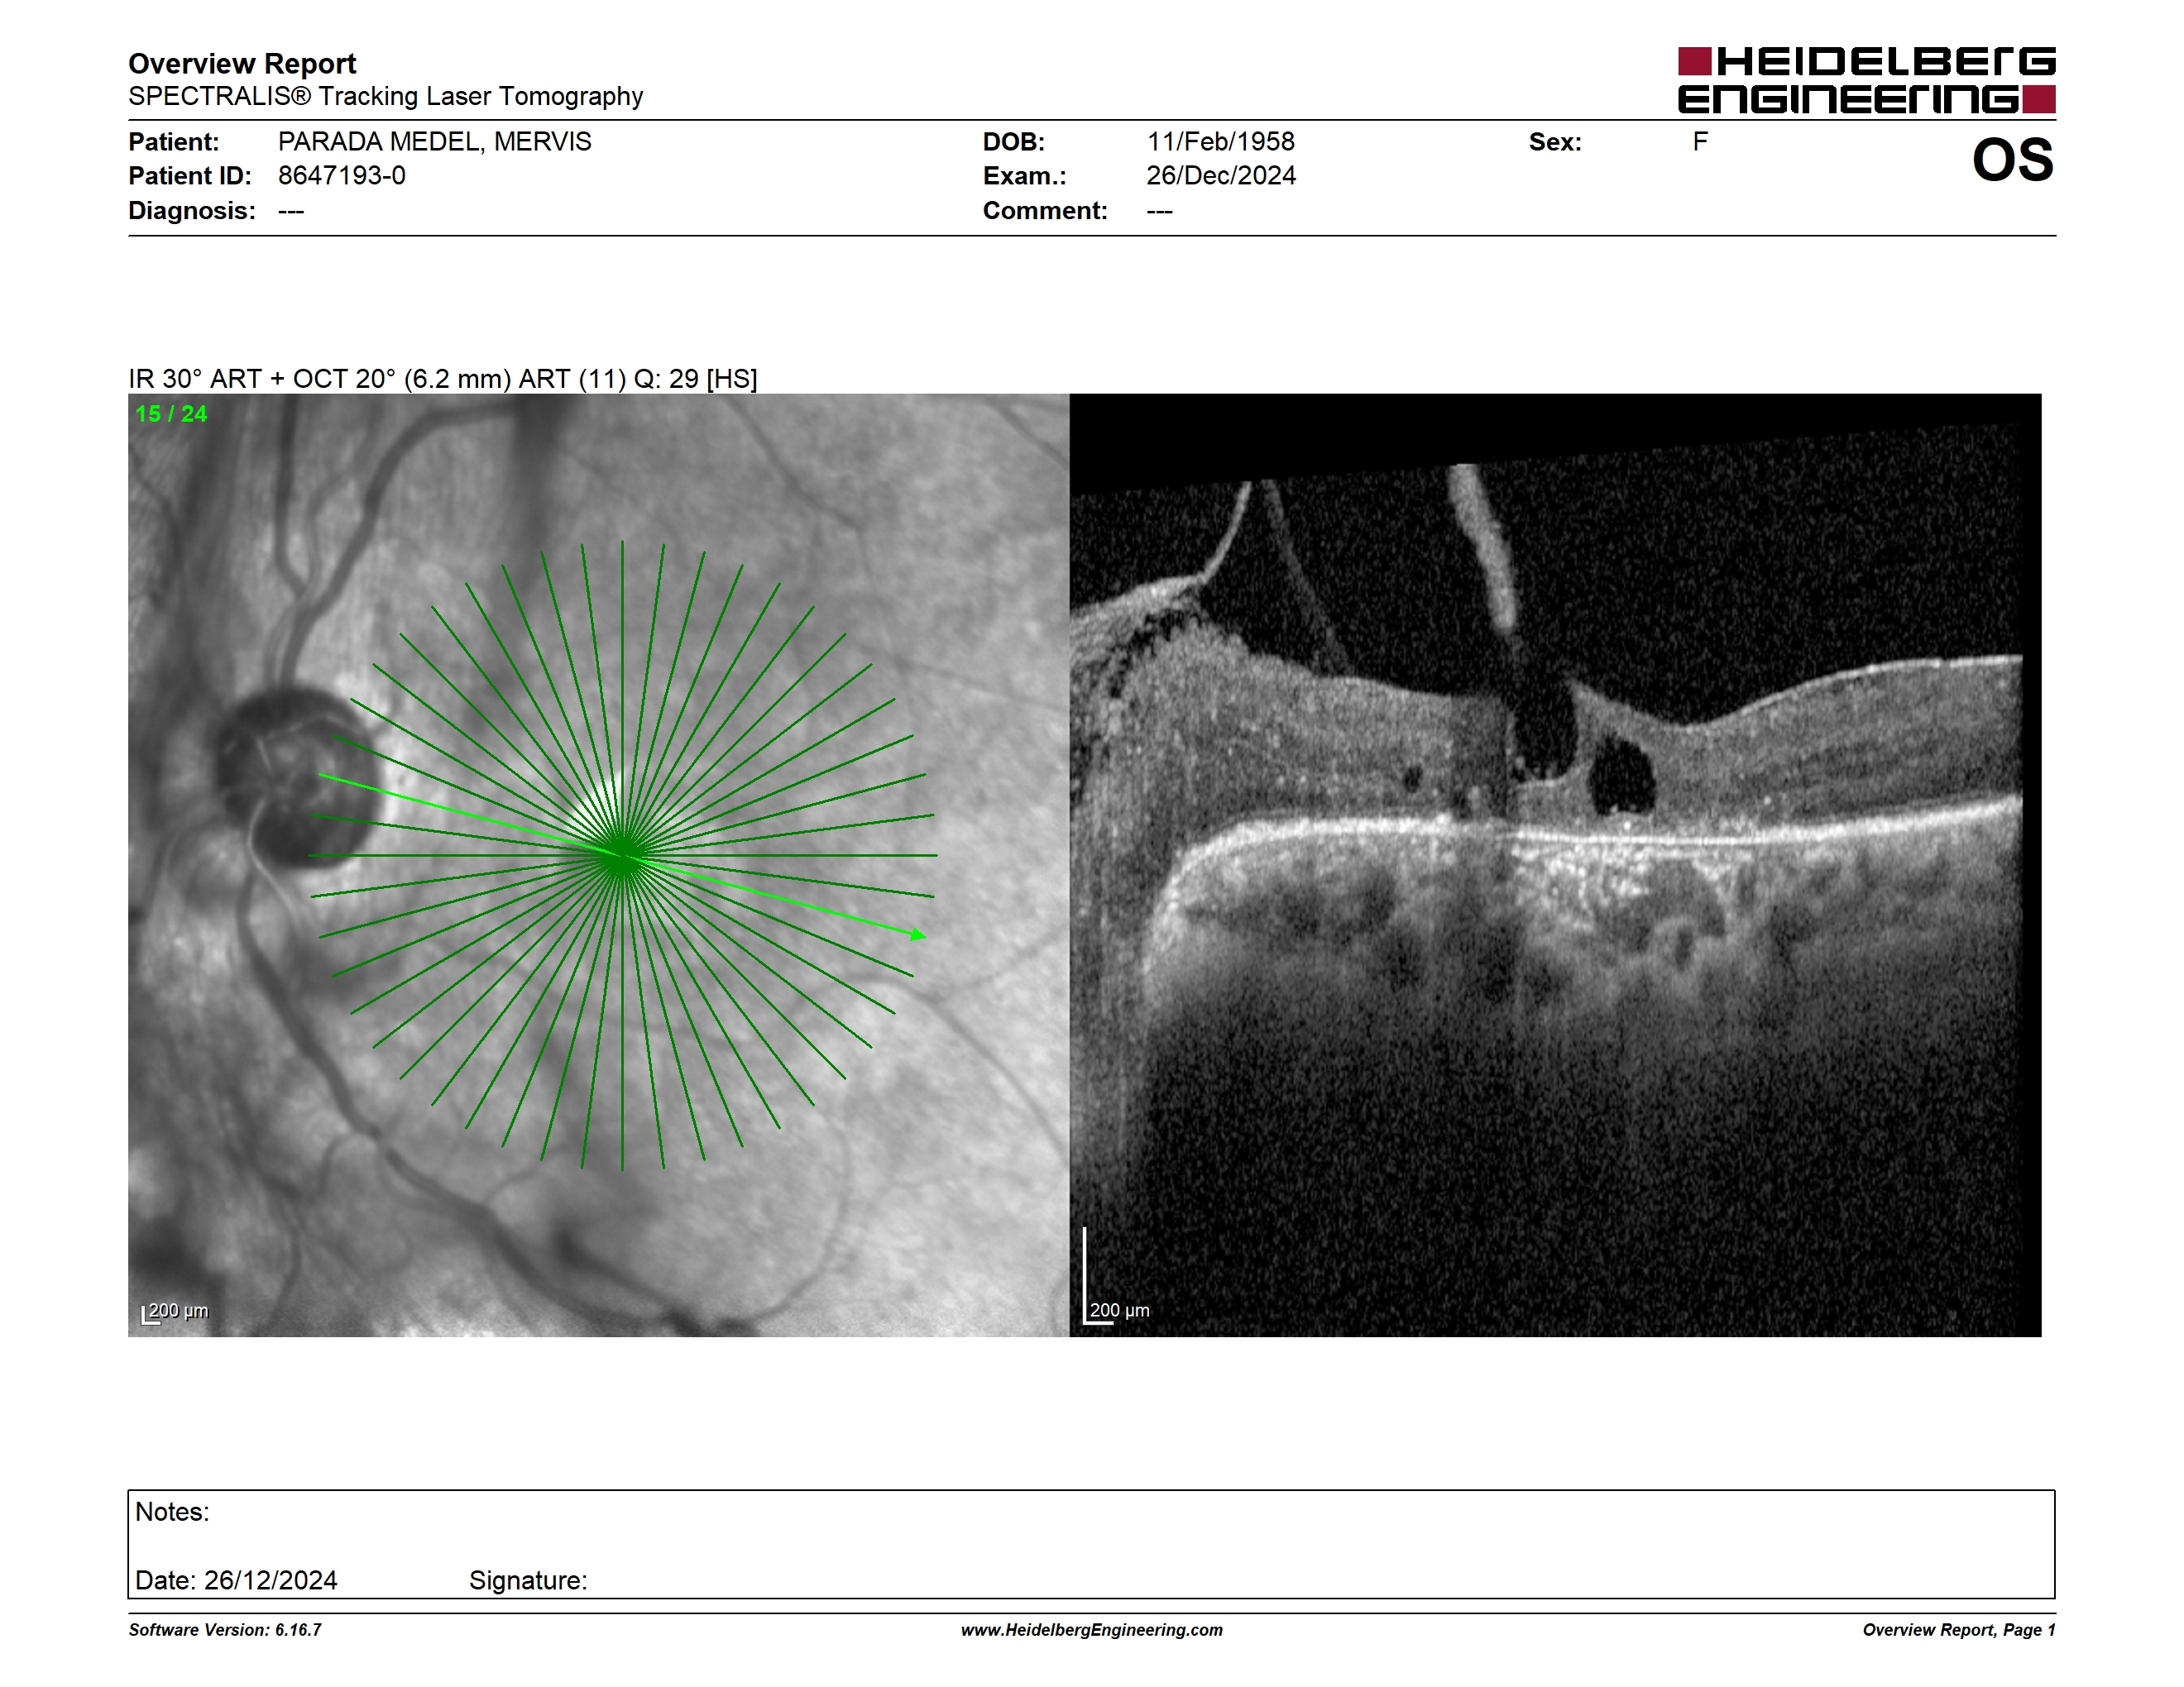
Task: Click the 'Exam.:' label
Action: pyautogui.click(x=1024, y=176)
